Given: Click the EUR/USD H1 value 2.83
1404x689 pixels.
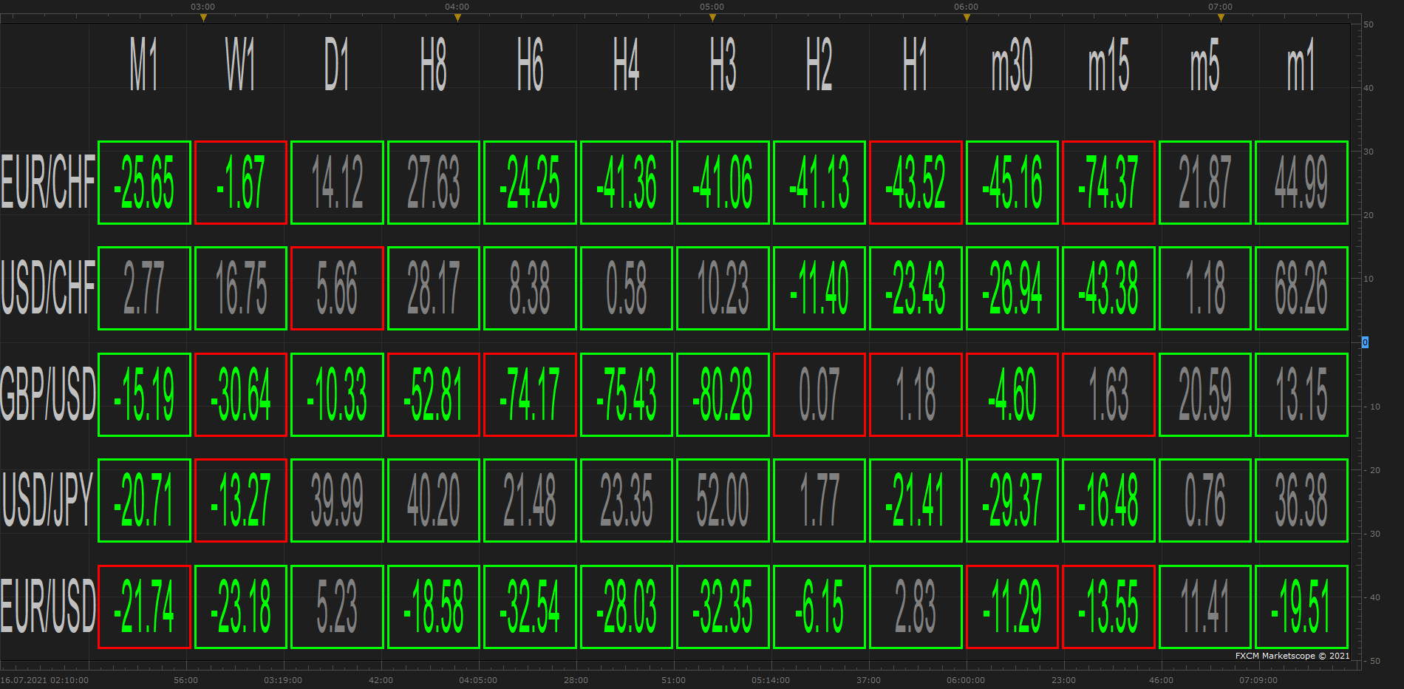Looking at the screenshot, I should pyautogui.click(x=916, y=607).
